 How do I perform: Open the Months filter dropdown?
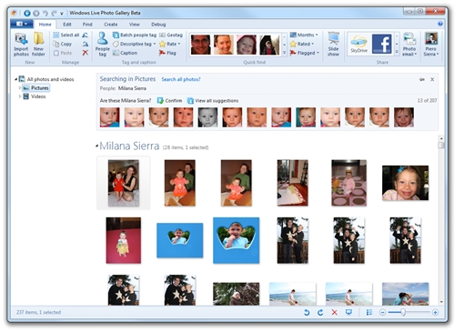(304, 35)
